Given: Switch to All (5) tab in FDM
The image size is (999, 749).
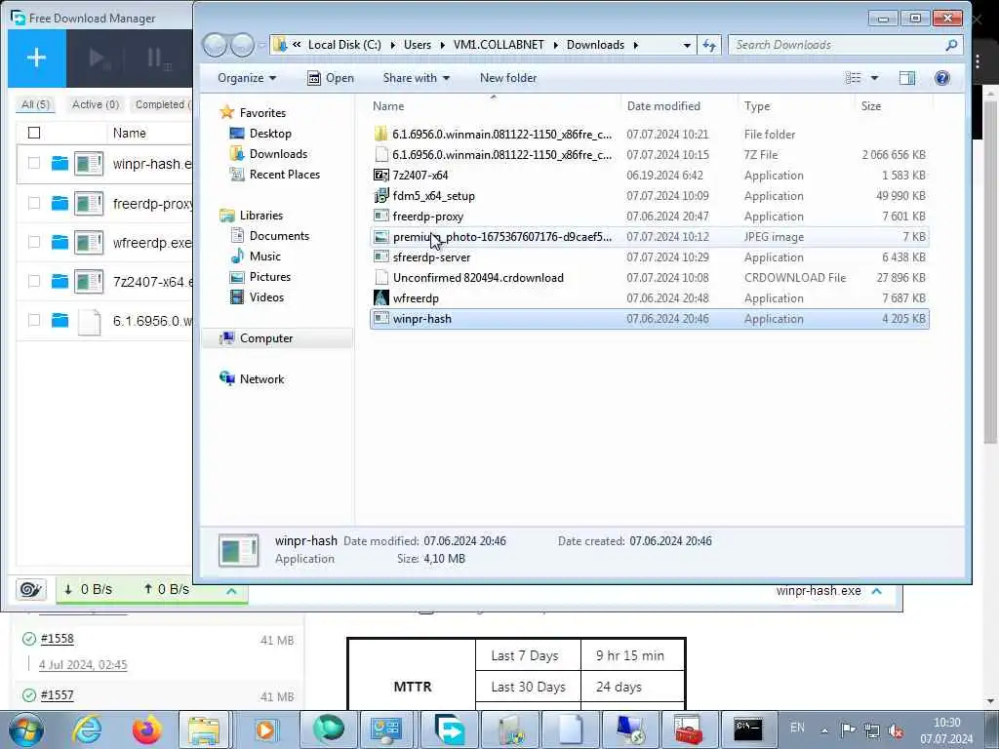Looking at the screenshot, I should point(36,104).
